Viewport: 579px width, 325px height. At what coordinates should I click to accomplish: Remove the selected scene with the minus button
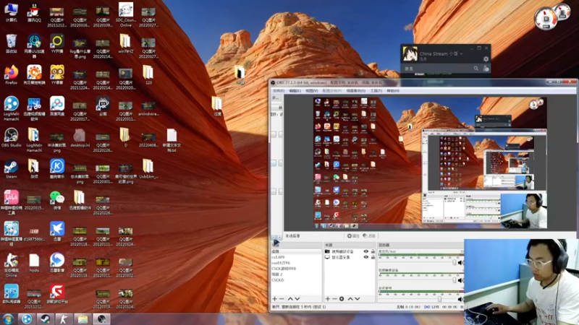pyautogui.click(x=282, y=299)
